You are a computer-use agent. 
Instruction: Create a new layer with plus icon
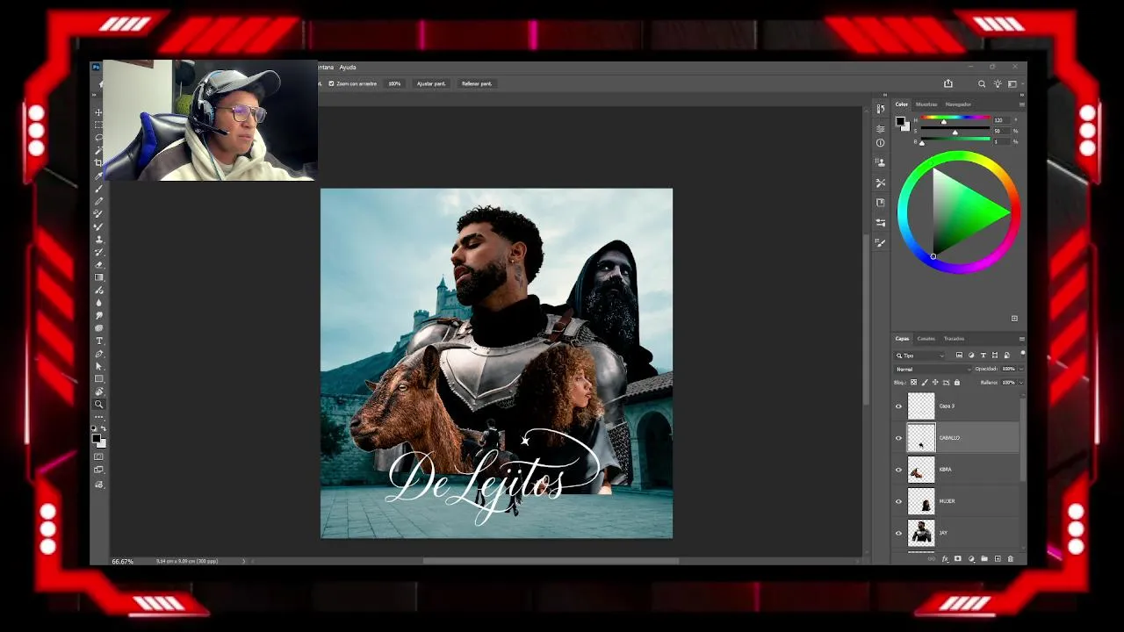(x=998, y=559)
